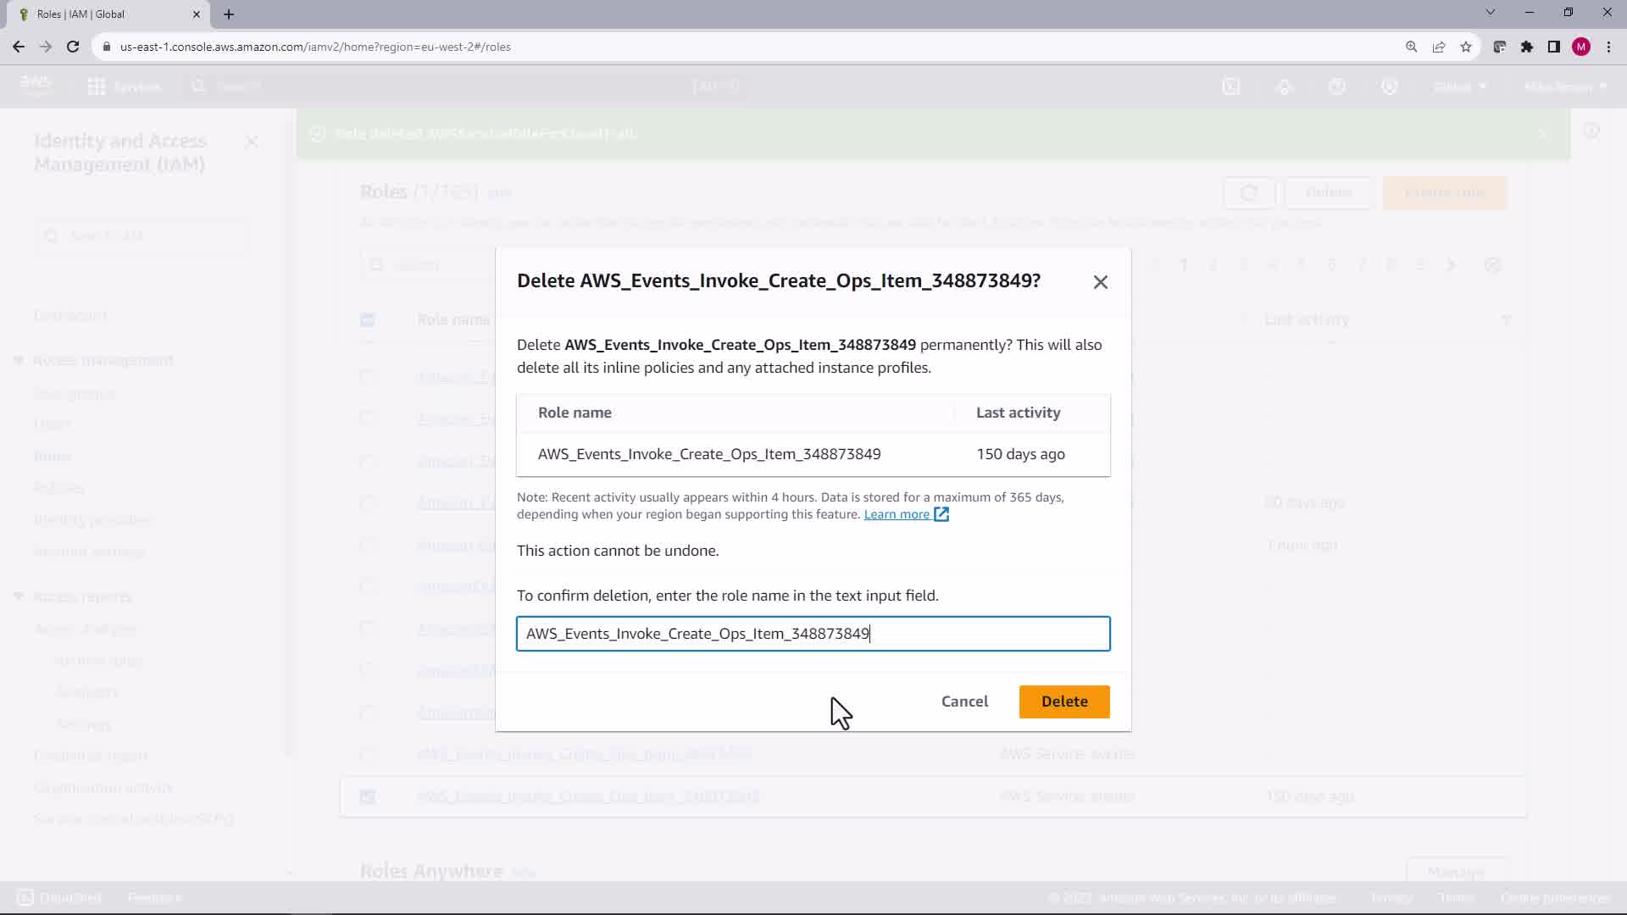The width and height of the screenshot is (1627, 915).
Task: Click the address bar URL
Action: tap(315, 47)
